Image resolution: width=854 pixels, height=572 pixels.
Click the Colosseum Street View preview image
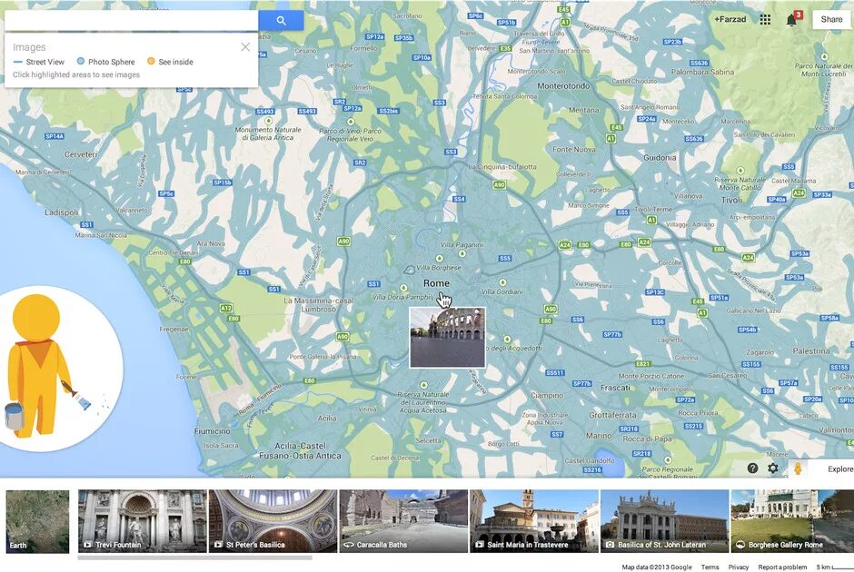point(447,338)
